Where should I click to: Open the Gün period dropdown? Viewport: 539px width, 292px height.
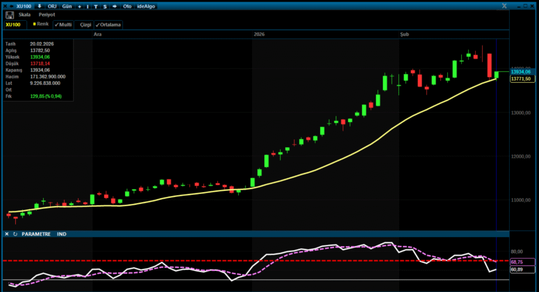tap(68, 6)
